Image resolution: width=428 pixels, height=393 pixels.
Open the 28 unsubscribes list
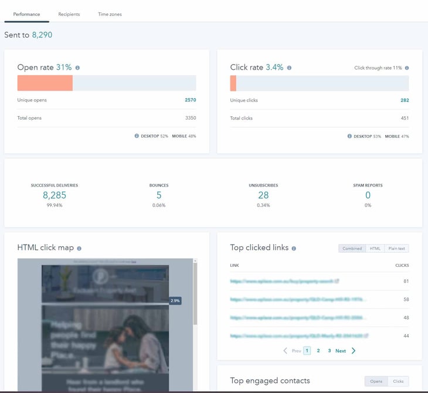[263, 195]
